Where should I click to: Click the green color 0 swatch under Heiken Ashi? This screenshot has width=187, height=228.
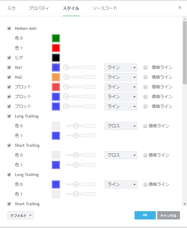pos(56,38)
